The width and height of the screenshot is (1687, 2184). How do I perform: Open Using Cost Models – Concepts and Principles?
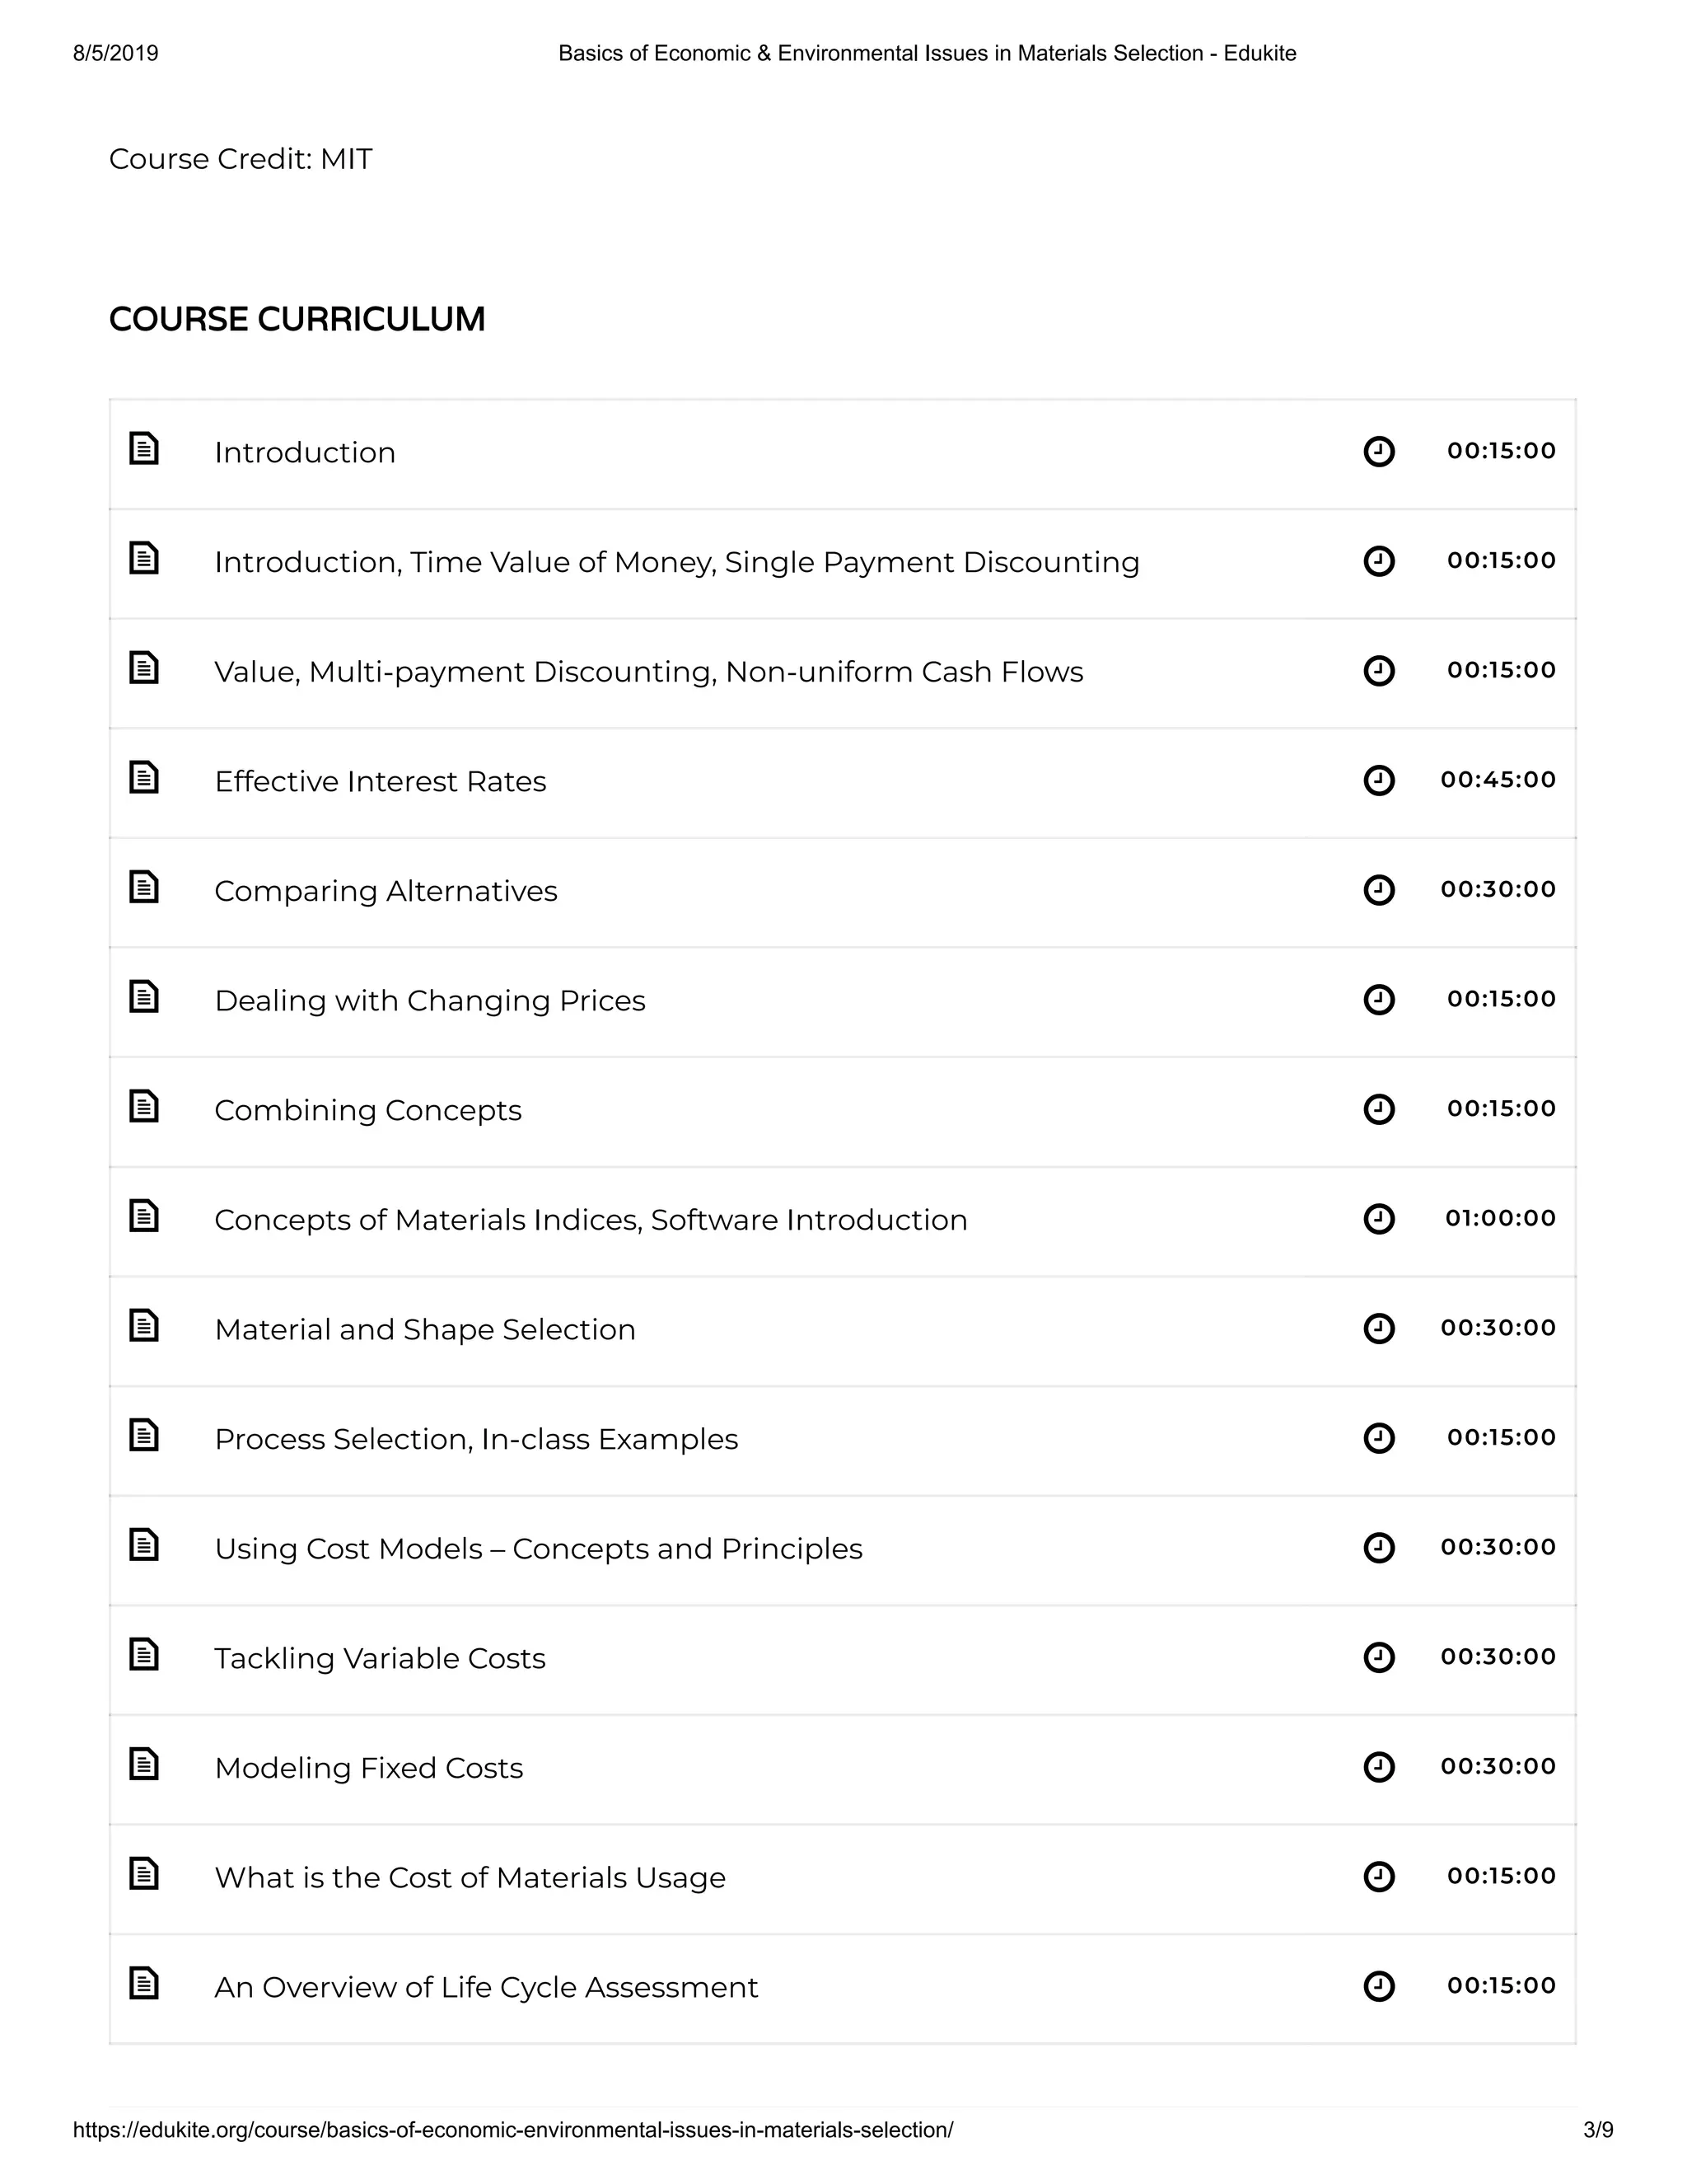(539, 1549)
